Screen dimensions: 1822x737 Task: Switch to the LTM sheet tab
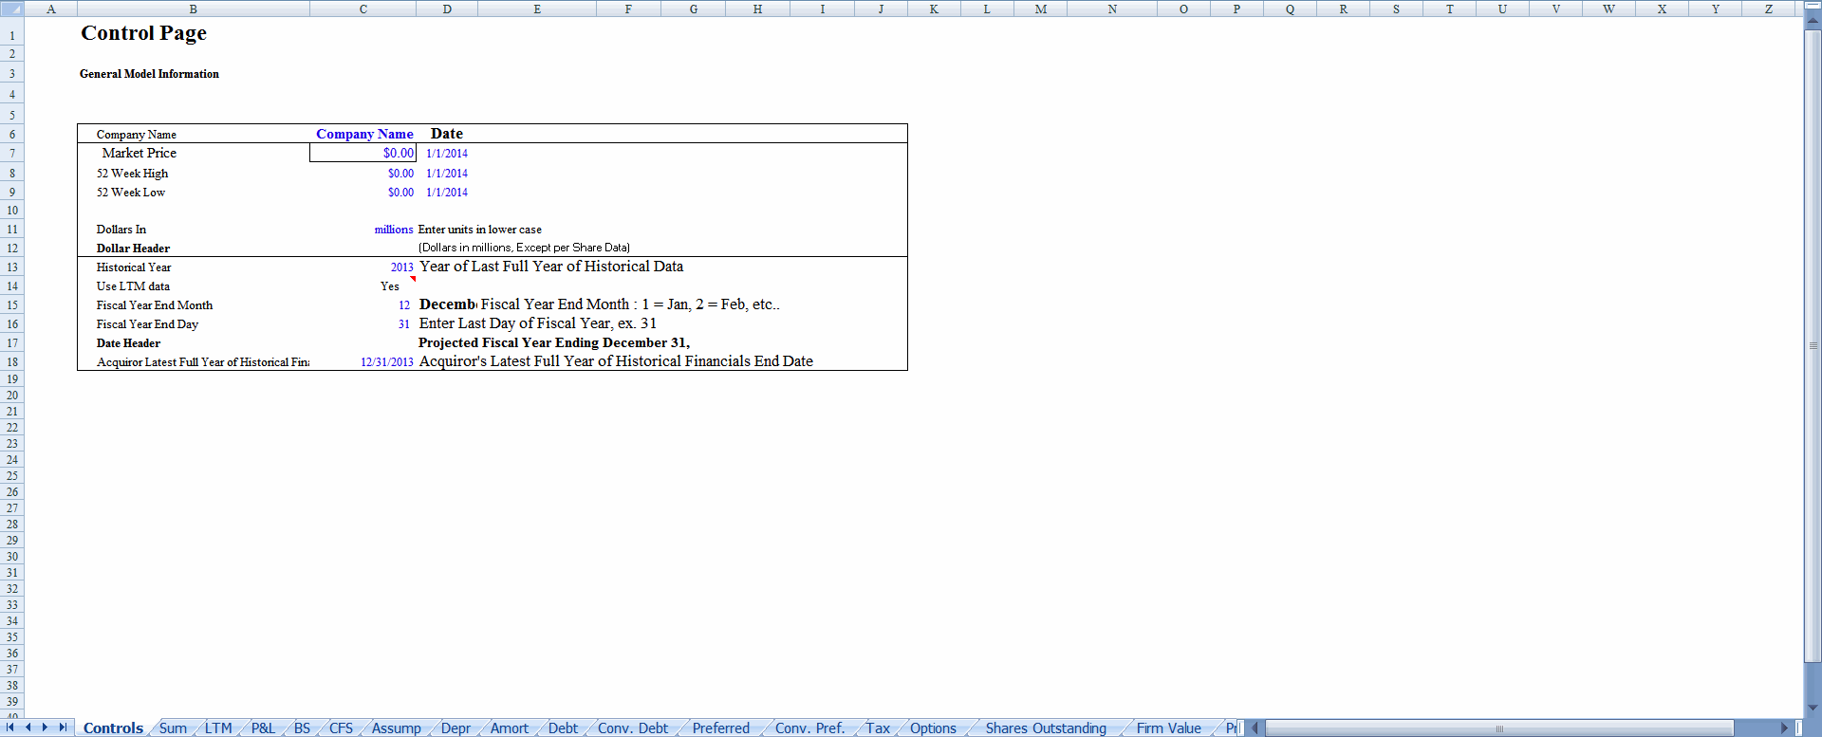[218, 728]
